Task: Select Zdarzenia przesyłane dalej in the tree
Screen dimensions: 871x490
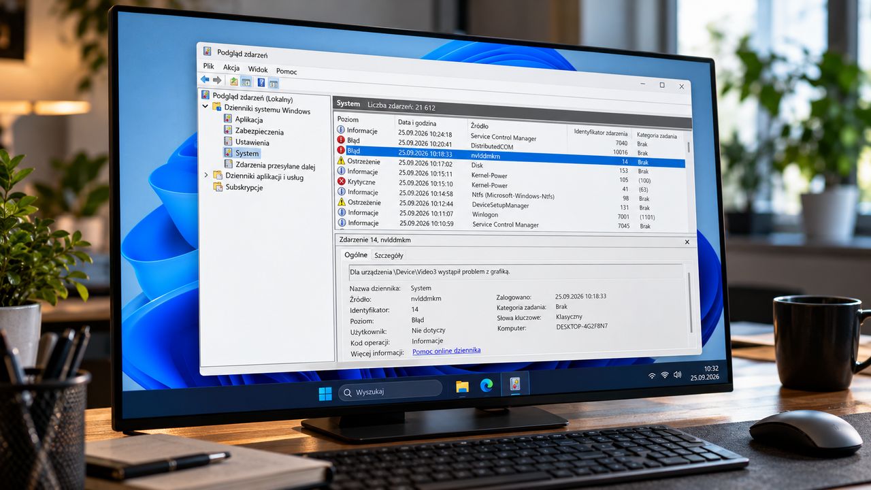Action: [269, 165]
